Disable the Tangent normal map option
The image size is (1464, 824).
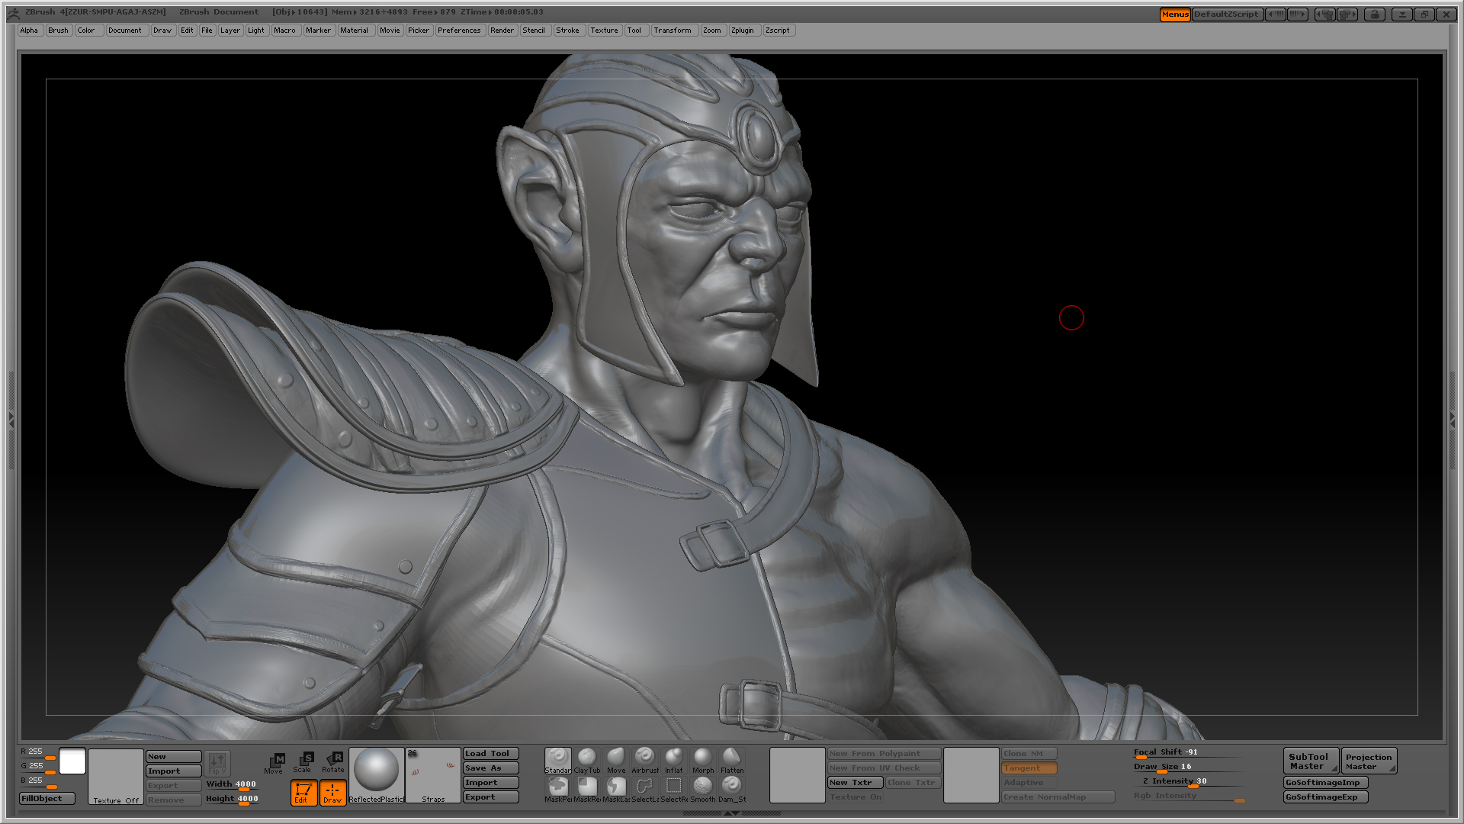point(1029,768)
